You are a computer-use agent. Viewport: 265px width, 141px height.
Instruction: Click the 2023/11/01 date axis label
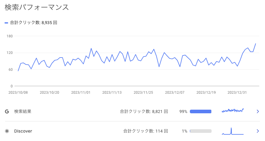coord(81,92)
